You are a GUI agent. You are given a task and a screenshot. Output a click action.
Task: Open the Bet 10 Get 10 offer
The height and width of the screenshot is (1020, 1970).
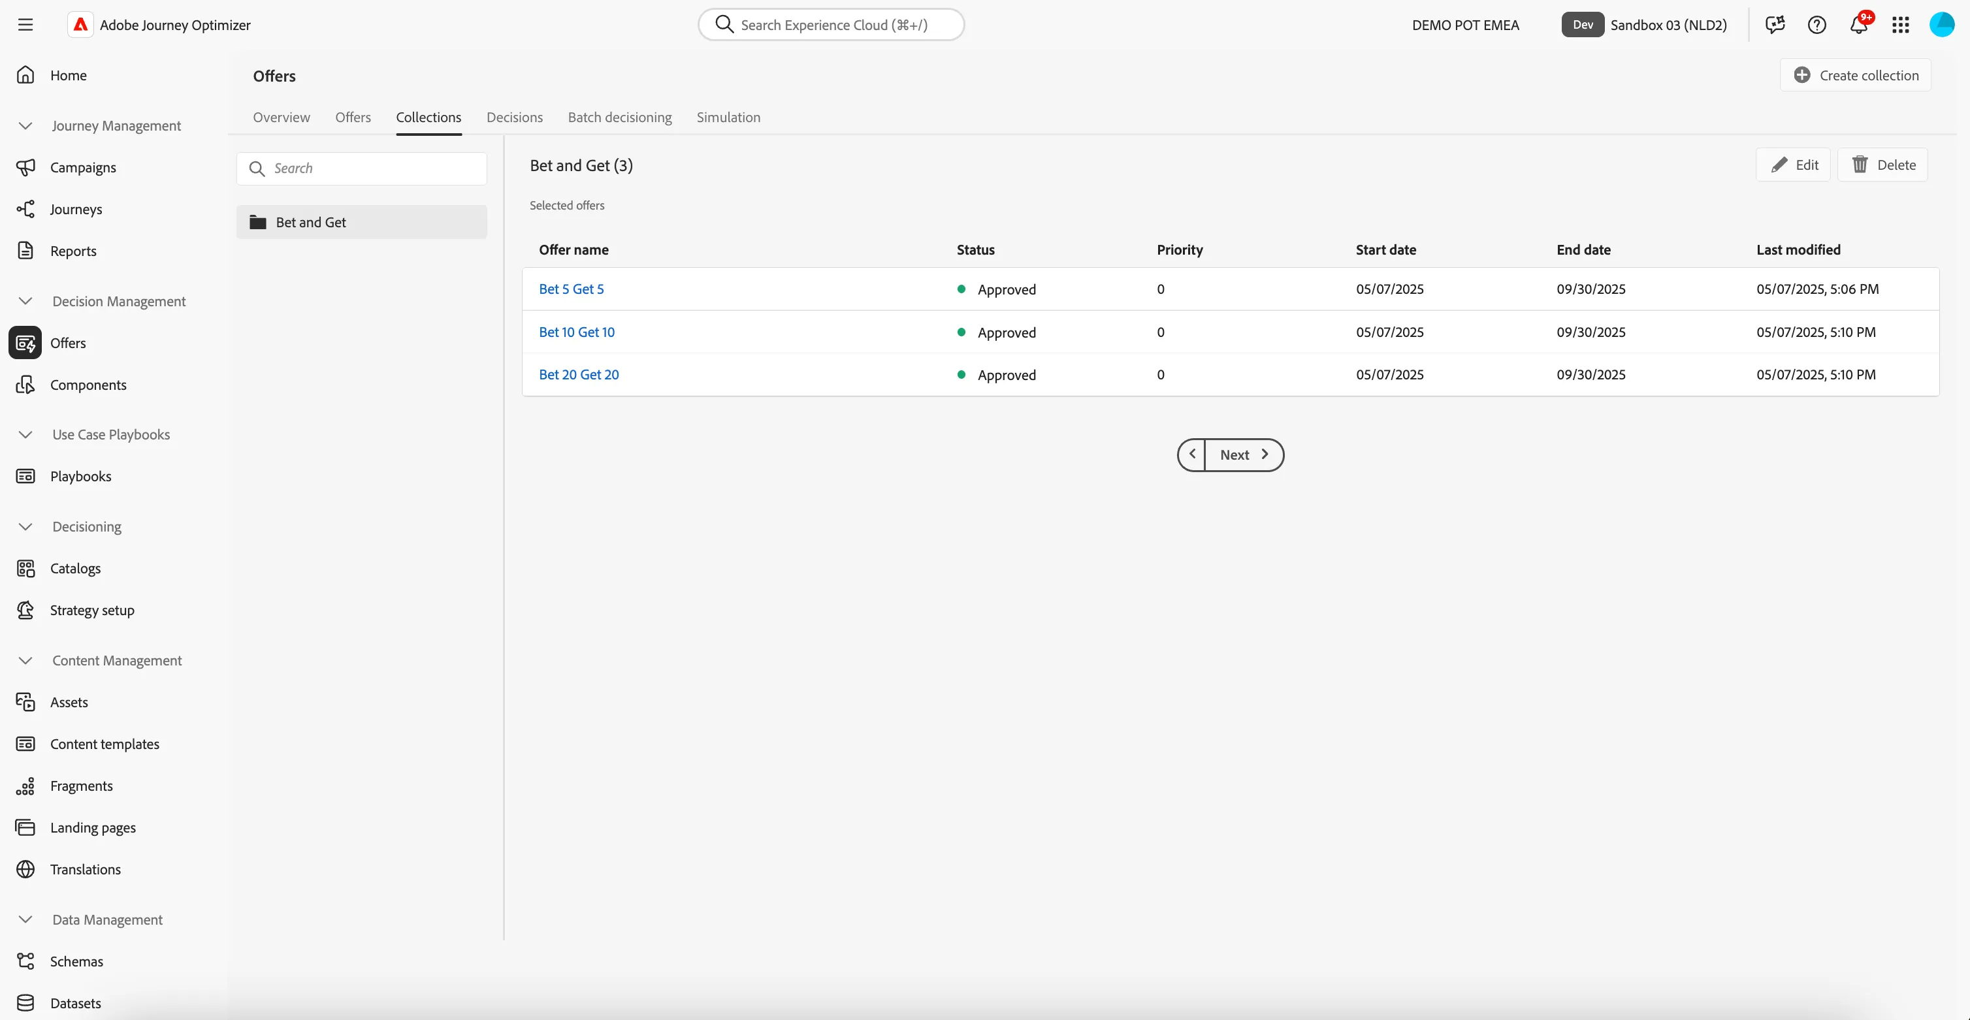pos(577,332)
